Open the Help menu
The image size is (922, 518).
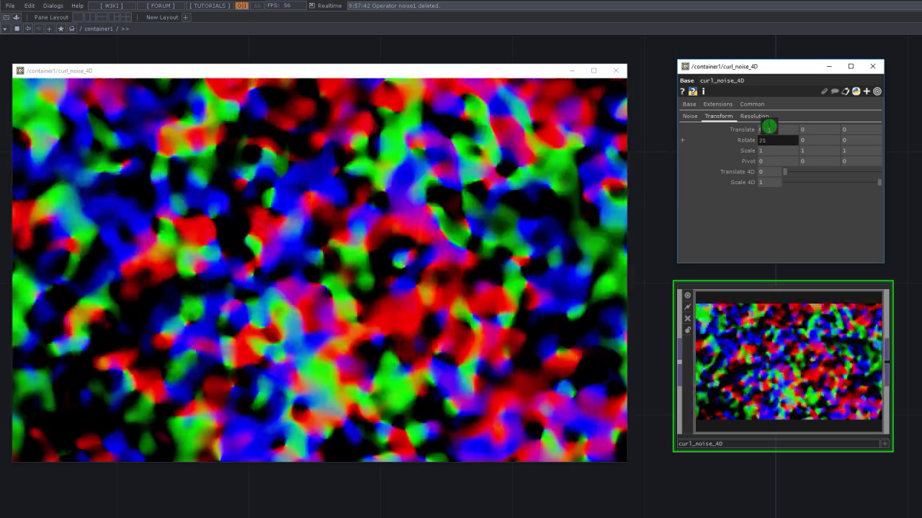(78, 6)
